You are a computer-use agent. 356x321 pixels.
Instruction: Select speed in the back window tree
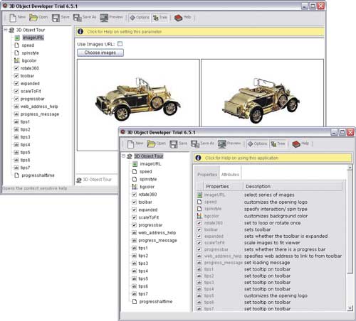point(28,45)
